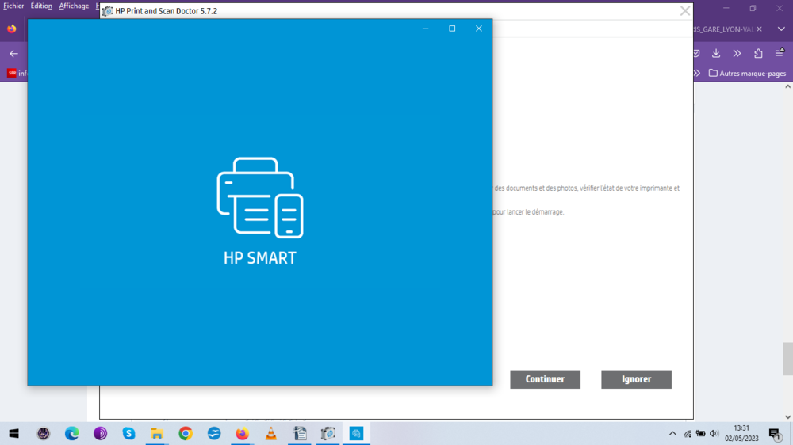Viewport: 793px width, 445px height.
Task: Expand the Firefox toolbar overflow chevrons
Action: click(x=737, y=53)
